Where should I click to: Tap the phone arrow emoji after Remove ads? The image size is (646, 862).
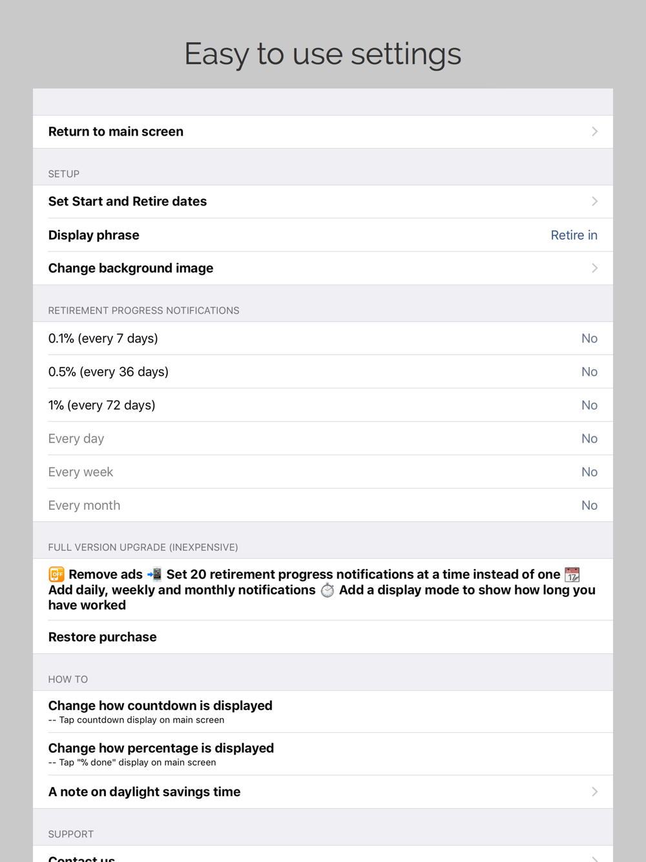click(x=155, y=574)
